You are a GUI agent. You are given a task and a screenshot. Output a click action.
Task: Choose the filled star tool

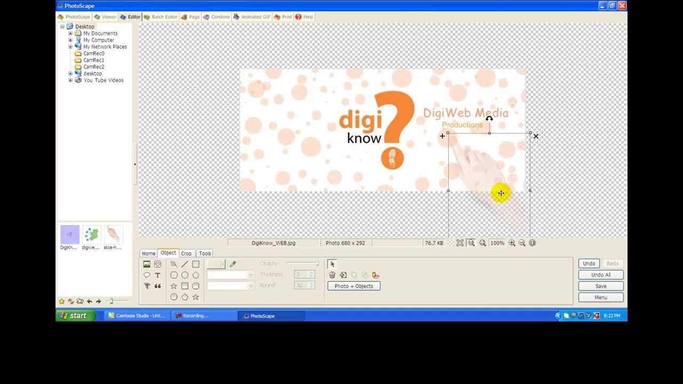196,297
